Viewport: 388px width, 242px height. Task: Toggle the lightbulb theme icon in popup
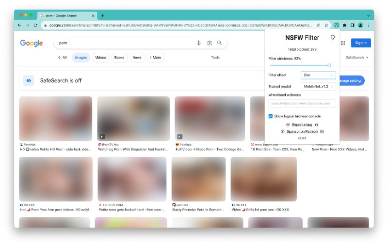coord(332,38)
